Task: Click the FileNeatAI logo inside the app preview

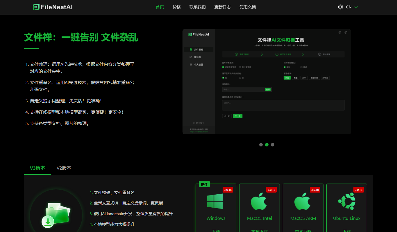Action: tap(199, 34)
